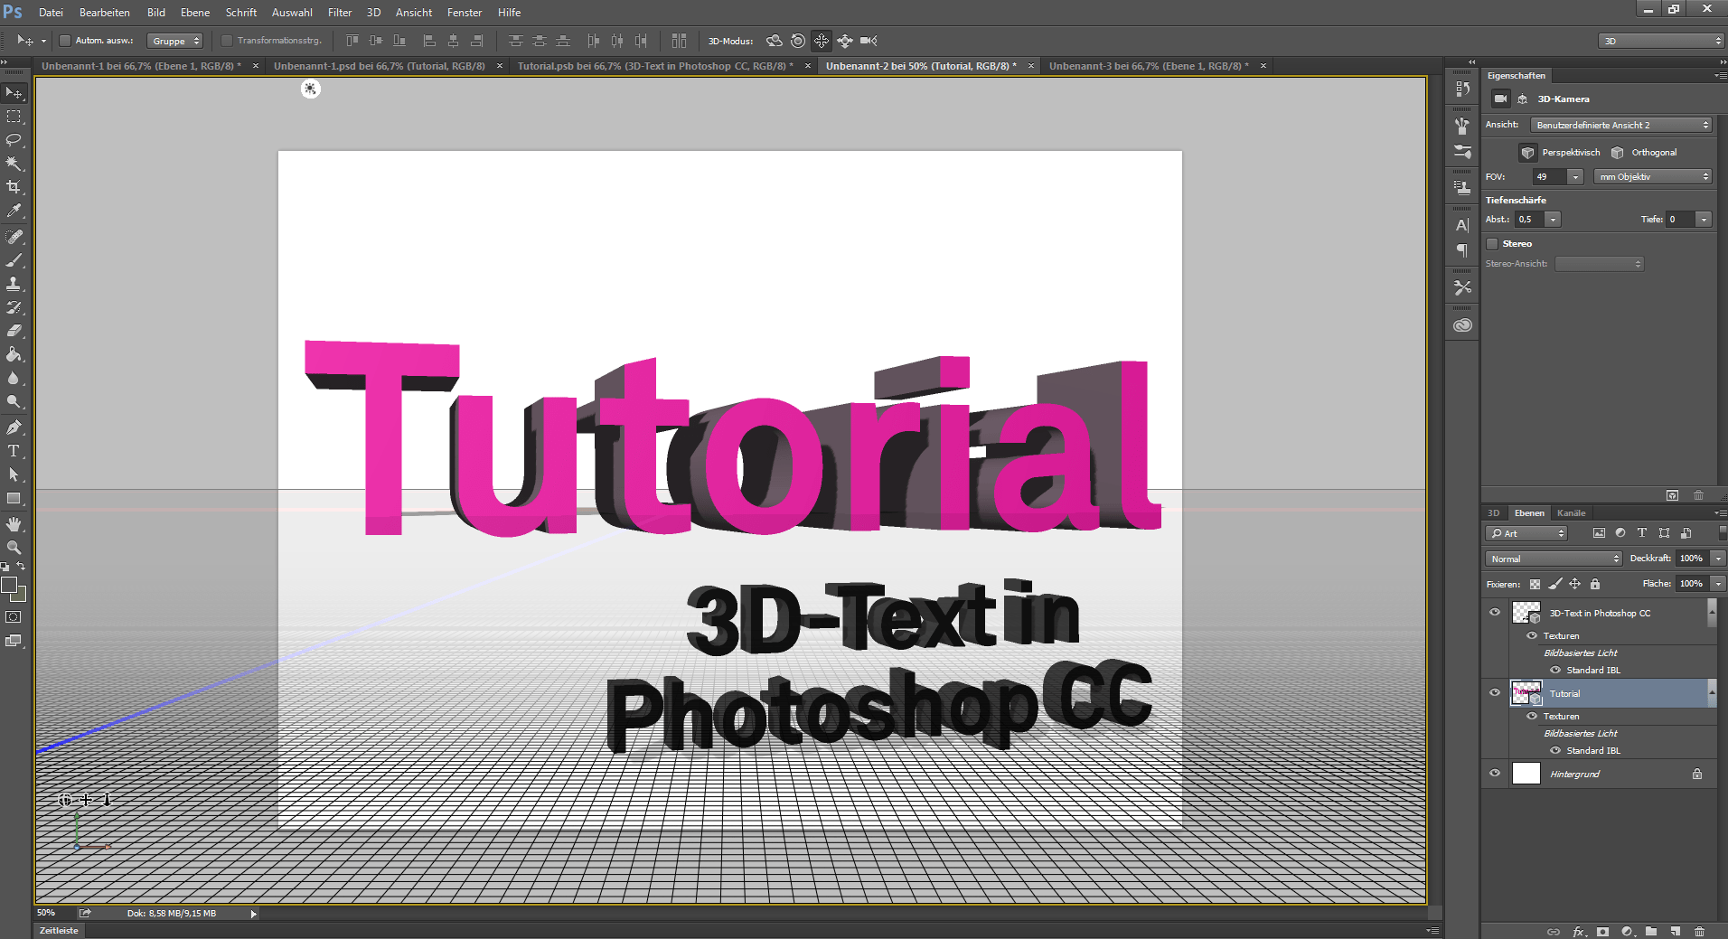Open the mm Objektiv dropdown
1728x939 pixels.
pyautogui.click(x=1653, y=176)
